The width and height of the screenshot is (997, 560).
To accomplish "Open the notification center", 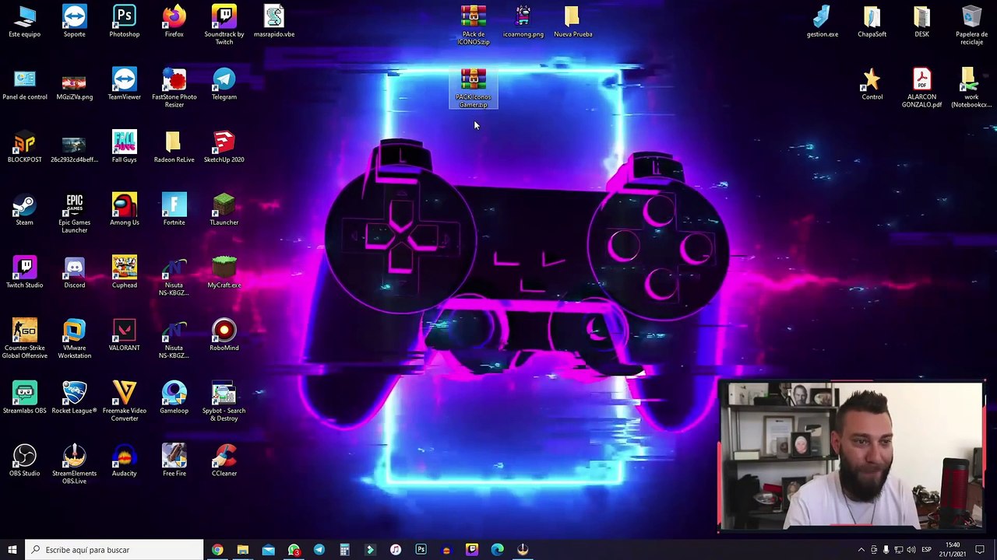I will point(980,550).
